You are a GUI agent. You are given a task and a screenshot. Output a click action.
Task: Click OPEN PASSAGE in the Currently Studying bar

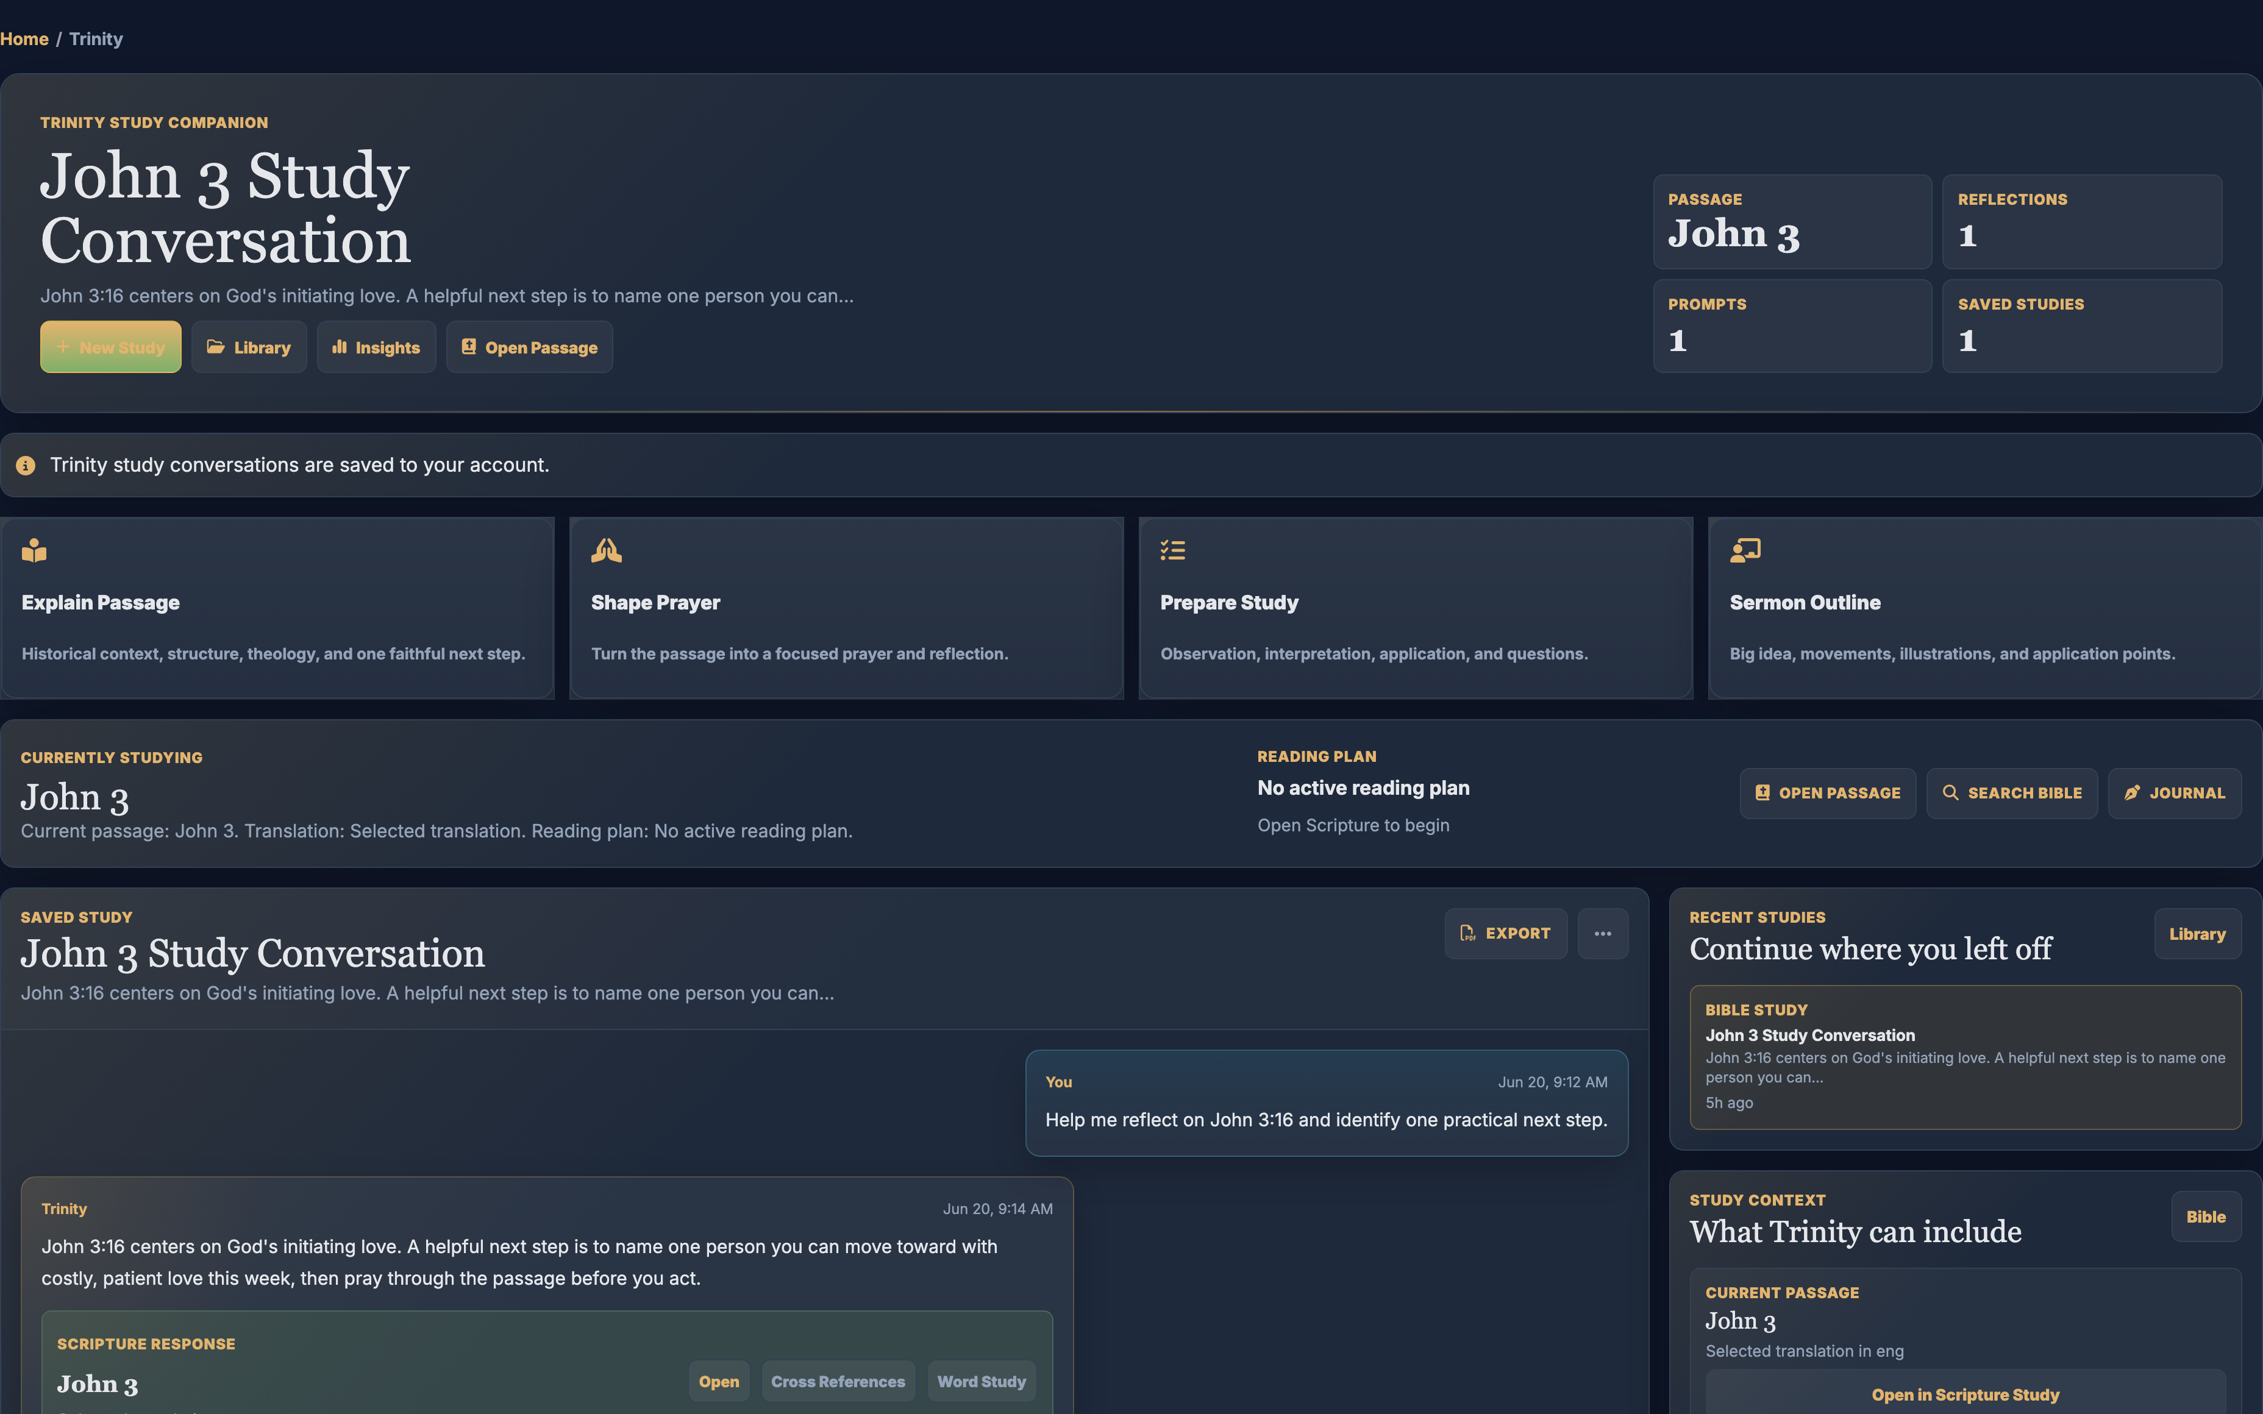1827,793
